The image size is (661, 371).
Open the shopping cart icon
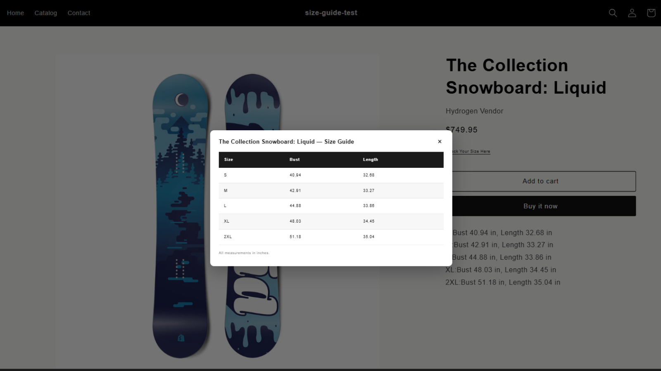point(651,13)
